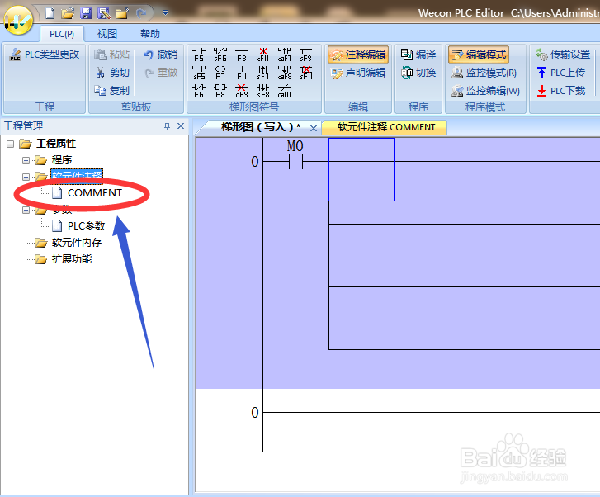
Task: Insert invert result symbol (caF11)
Action: [284, 91]
